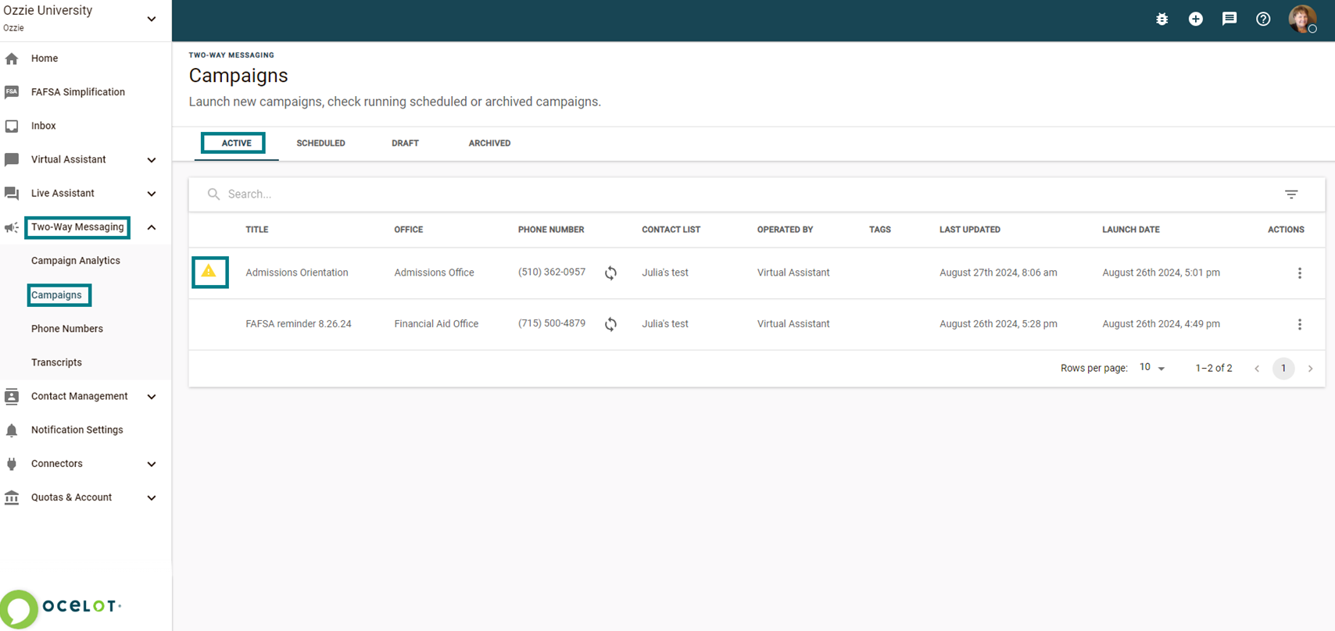Screen dimensions: 1335x631
Task: Click refresh icon next to (510) 362-0957
Action: (x=610, y=273)
